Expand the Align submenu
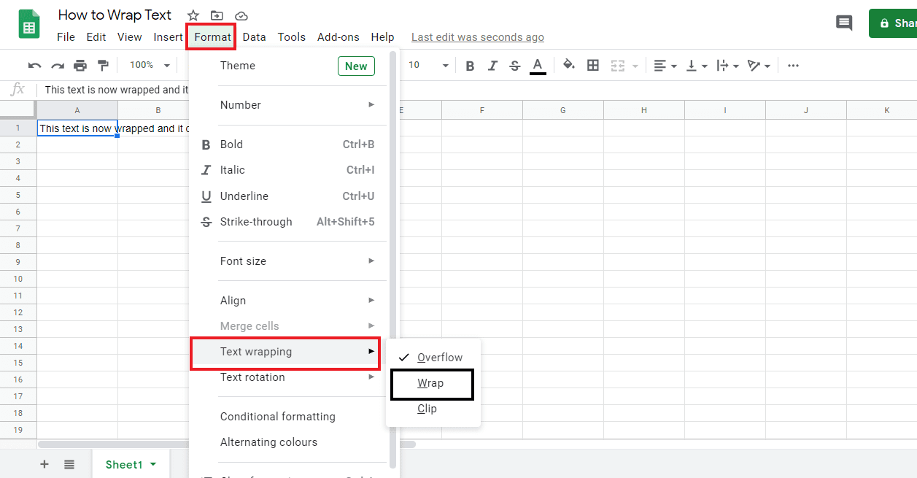The image size is (917, 478). pyautogui.click(x=289, y=301)
